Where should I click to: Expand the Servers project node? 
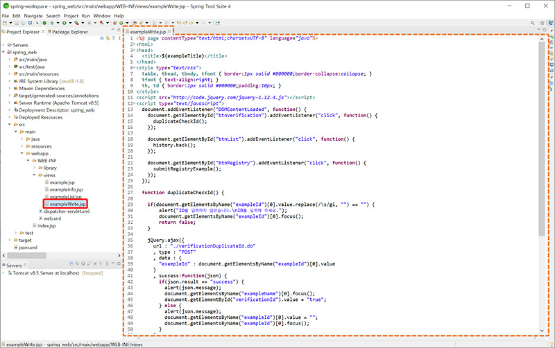point(3,45)
